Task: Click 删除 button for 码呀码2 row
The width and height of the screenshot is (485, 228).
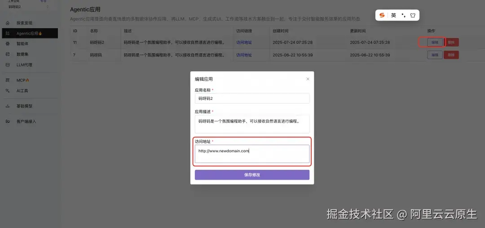Action: tap(451, 42)
